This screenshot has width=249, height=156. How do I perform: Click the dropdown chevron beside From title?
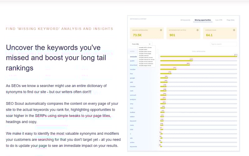click(149, 44)
